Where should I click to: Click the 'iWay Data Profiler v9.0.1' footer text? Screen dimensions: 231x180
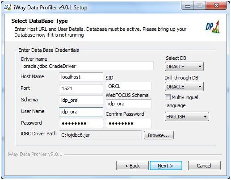pos(35,154)
